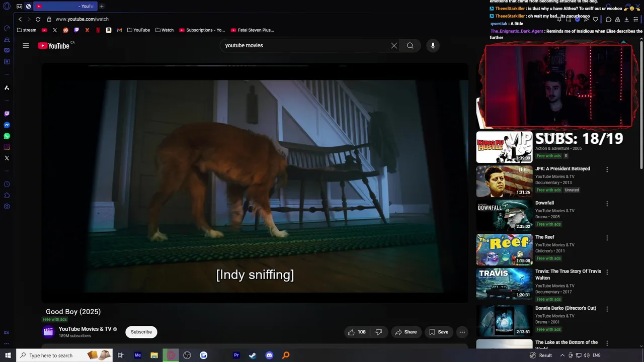Clear the 'youtube movies' search text
This screenshot has height=362, width=644.
(x=394, y=45)
